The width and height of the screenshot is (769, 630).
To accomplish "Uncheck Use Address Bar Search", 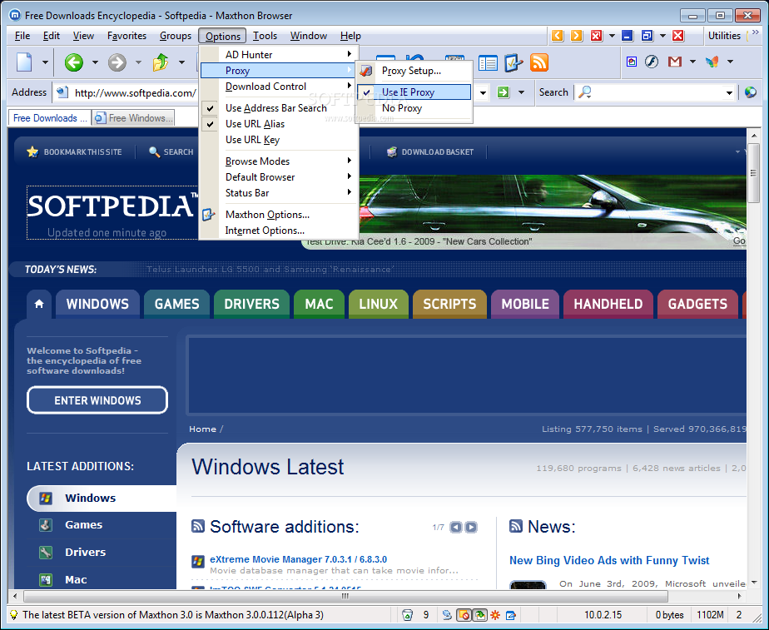I will [x=279, y=108].
